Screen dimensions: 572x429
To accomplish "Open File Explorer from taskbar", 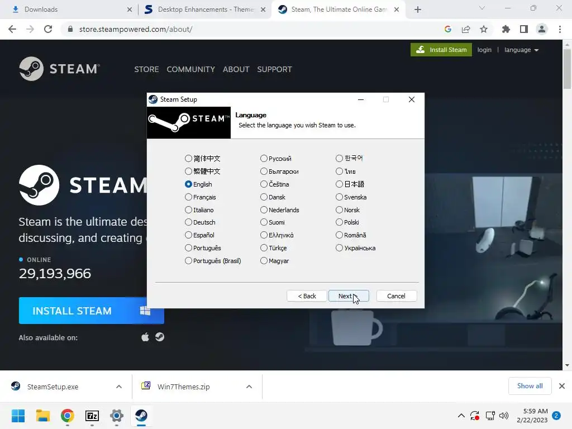I will click(42, 416).
